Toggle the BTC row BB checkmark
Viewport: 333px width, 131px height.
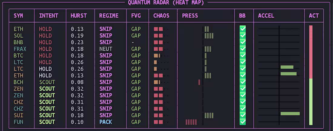(x=243, y=56)
